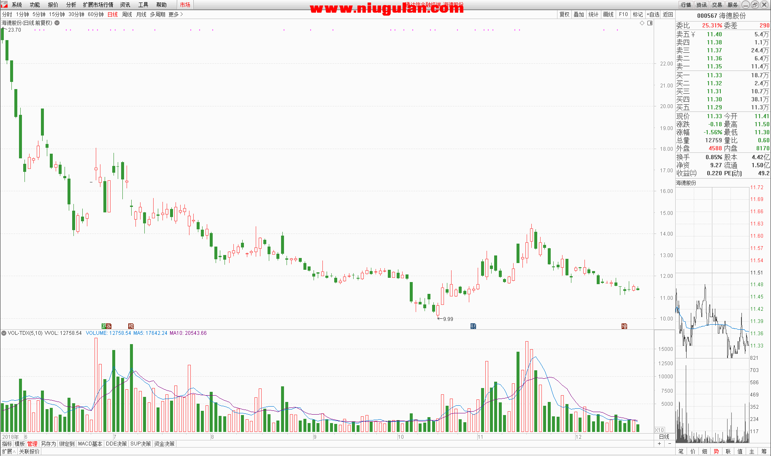Click the red 榜 event marker under chart

[x=131, y=326]
